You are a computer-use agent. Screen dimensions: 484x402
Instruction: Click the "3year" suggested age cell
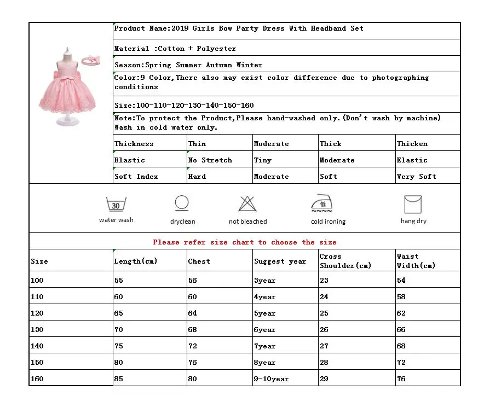point(285,279)
